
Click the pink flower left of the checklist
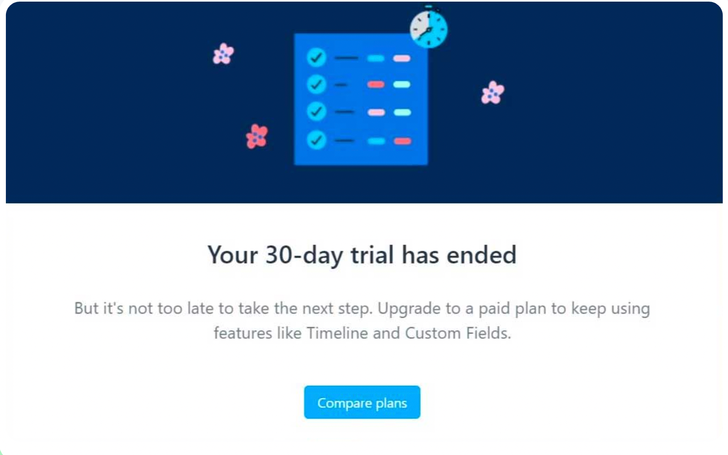(x=223, y=54)
